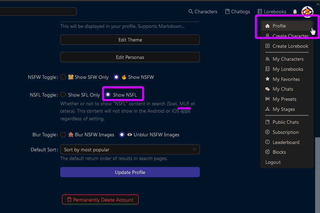Click the Create Lorebook plus icon

pyautogui.click(x=267, y=46)
